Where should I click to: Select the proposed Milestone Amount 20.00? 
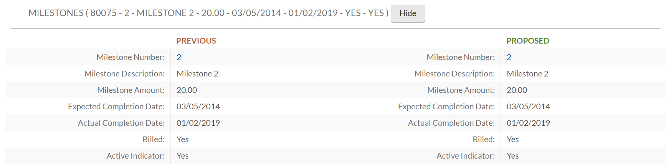517,90
